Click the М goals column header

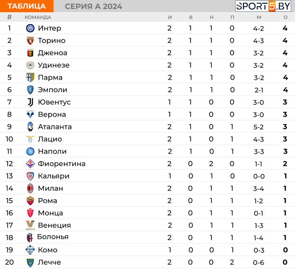pyautogui.click(x=259, y=18)
